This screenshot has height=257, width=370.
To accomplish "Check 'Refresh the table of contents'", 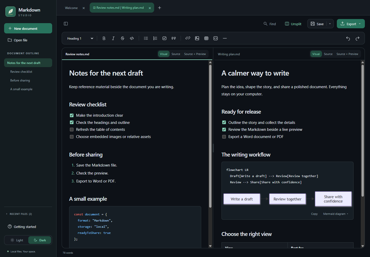I will [72, 130].
